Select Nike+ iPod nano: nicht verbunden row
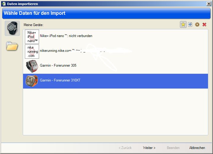The image size is (213, 154). [x=115, y=37]
